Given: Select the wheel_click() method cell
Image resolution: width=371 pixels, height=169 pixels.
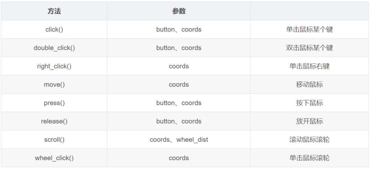Looking at the screenshot, I should click(54, 158).
